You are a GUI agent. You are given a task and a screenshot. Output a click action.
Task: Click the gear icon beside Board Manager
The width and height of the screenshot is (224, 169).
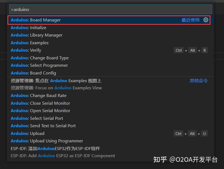pyautogui.click(x=205, y=20)
